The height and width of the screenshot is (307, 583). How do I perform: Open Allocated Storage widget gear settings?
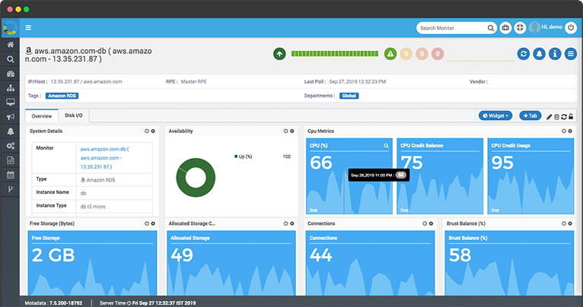pyautogui.click(x=291, y=223)
